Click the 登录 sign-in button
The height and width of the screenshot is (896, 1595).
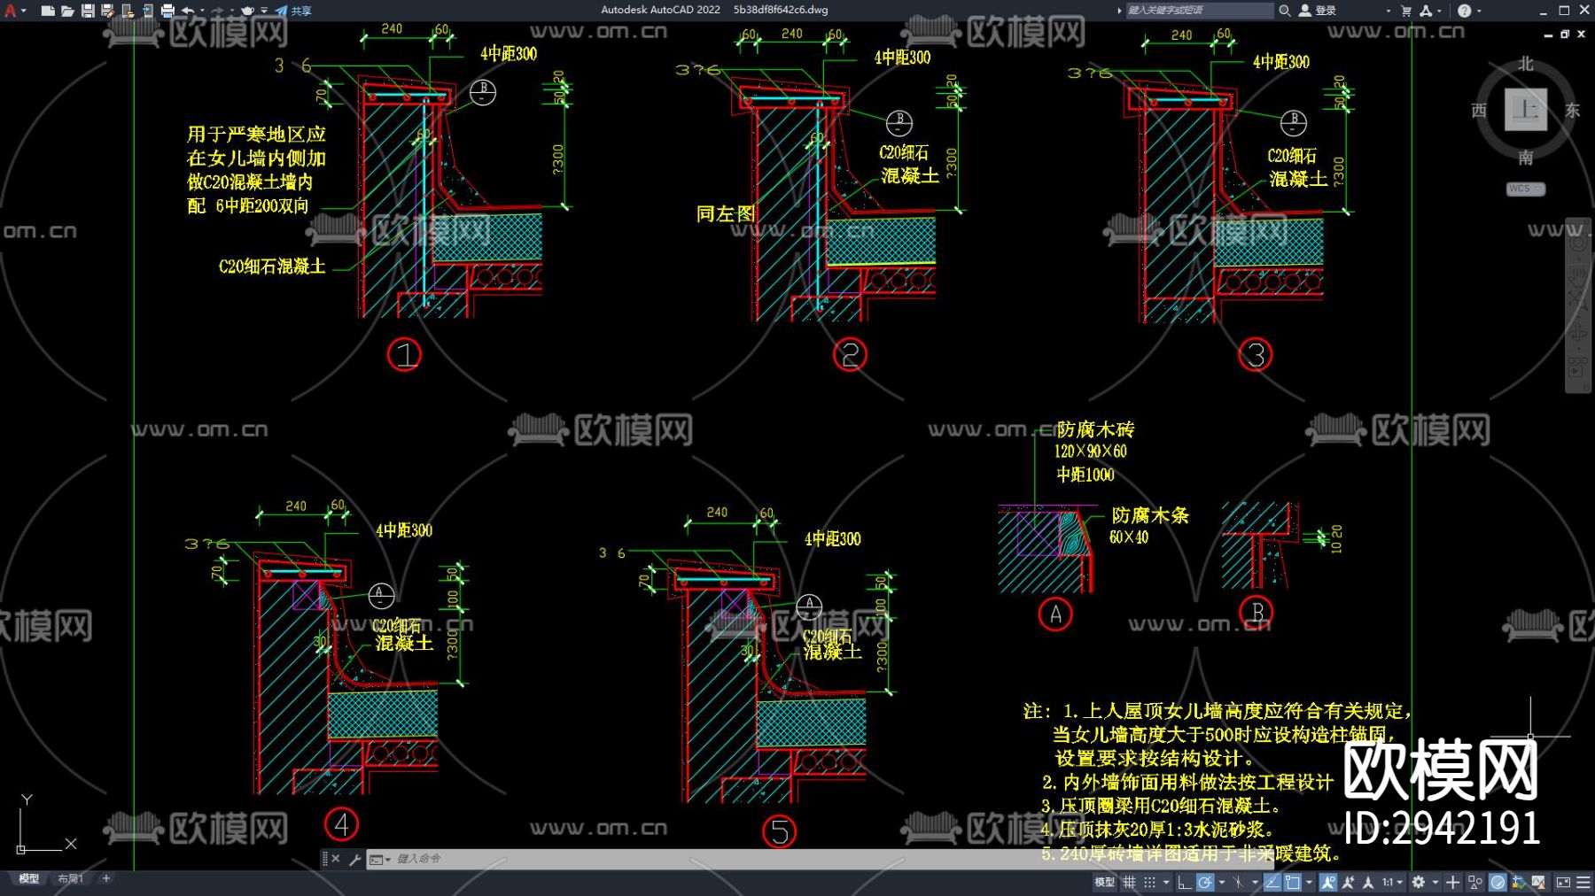click(x=1318, y=11)
